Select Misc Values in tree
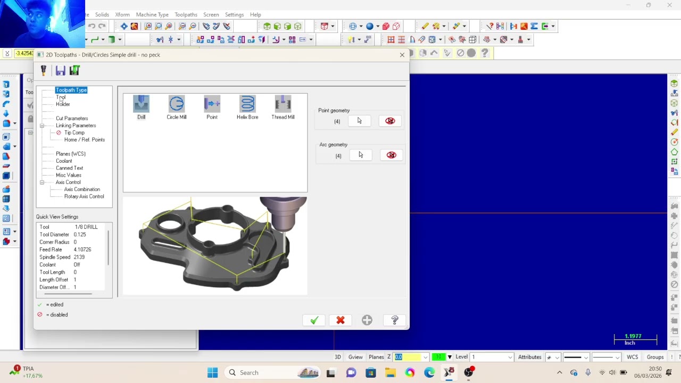Screen dimensions: 681x383 (x=69, y=175)
